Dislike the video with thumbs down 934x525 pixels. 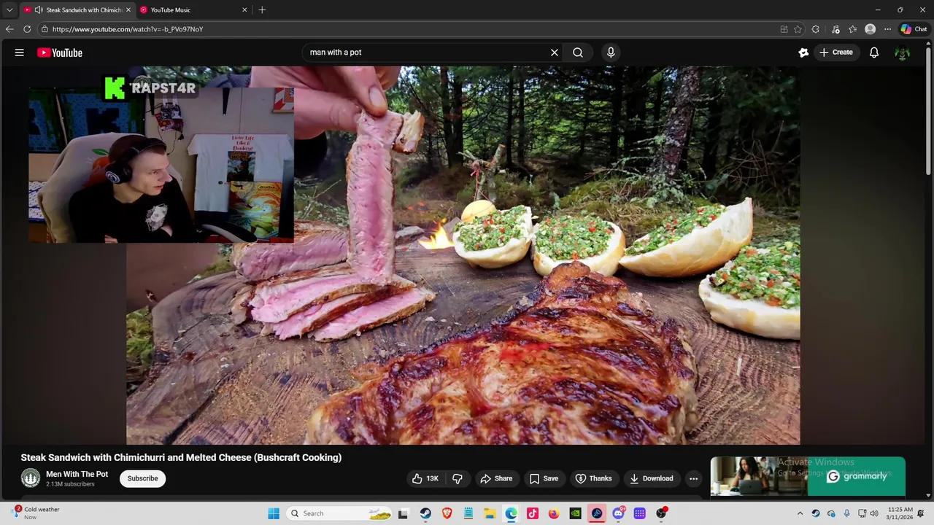[x=458, y=478]
